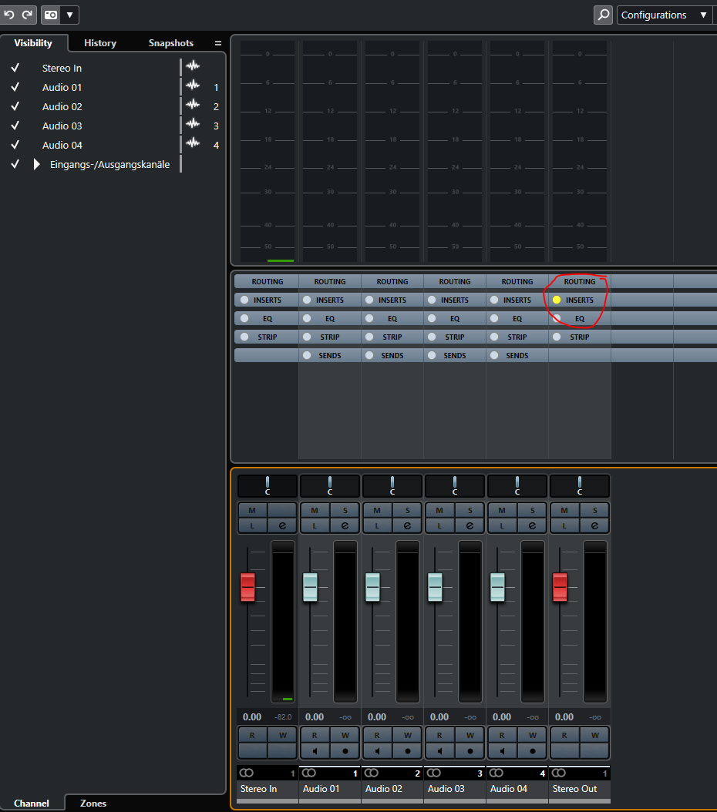Click the waveform icon for Audio 01
The image size is (717, 812).
193,86
